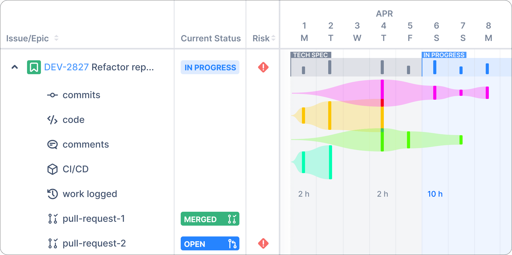The width and height of the screenshot is (512, 255).
Task: Click the Current Status column header
Action: coord(211,38)
